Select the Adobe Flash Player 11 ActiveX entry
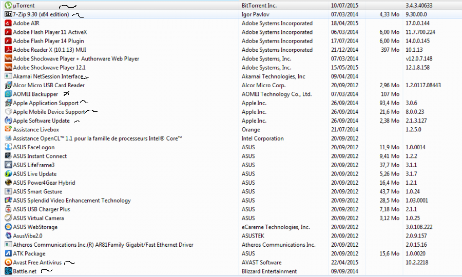The width and height of the screenshot is (462, 277). (50, 32)
